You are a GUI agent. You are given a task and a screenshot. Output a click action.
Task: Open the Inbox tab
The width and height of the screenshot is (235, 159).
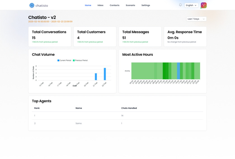click(100, 5)
